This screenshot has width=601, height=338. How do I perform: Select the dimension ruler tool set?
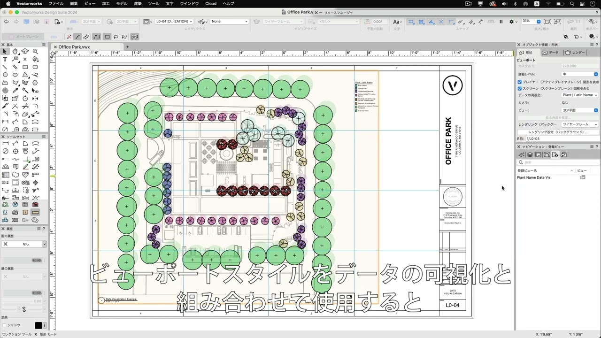35,212
